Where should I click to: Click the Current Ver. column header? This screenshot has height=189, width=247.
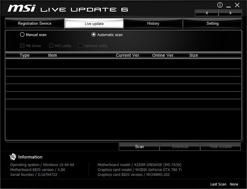tap(128, 55)
